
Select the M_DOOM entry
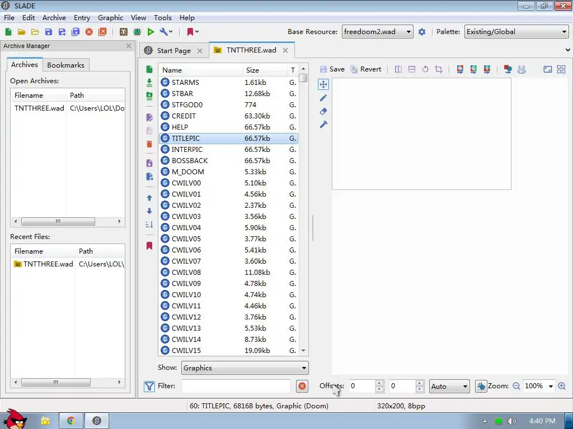click(x=229, y=172)
